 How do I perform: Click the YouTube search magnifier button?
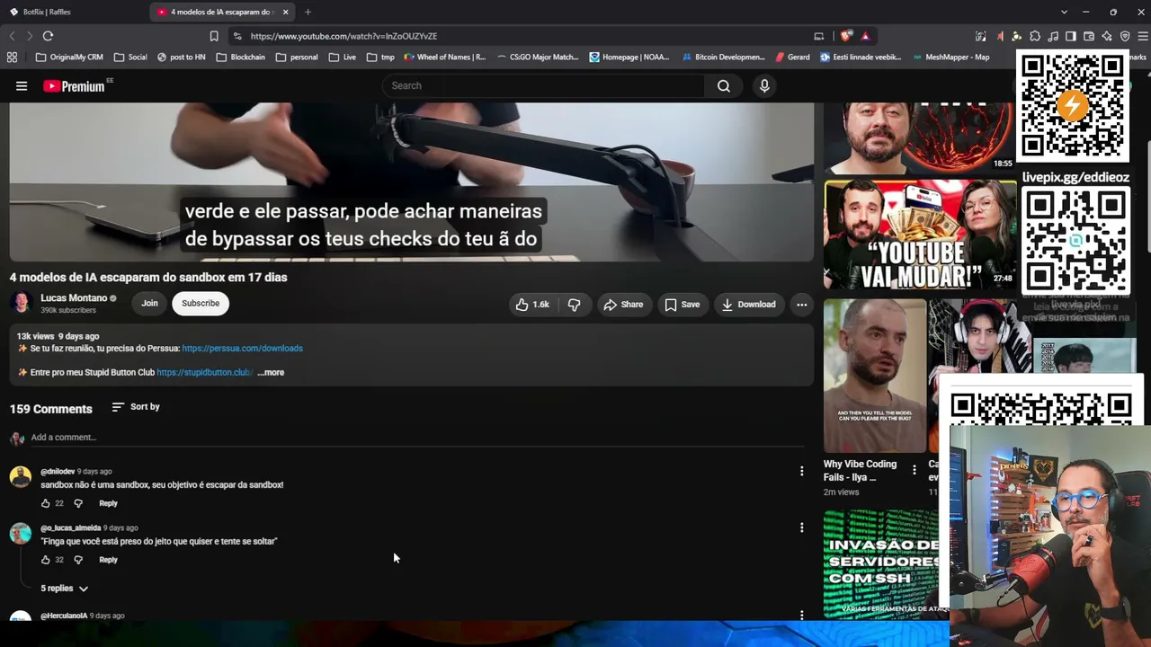pos(724,86)
